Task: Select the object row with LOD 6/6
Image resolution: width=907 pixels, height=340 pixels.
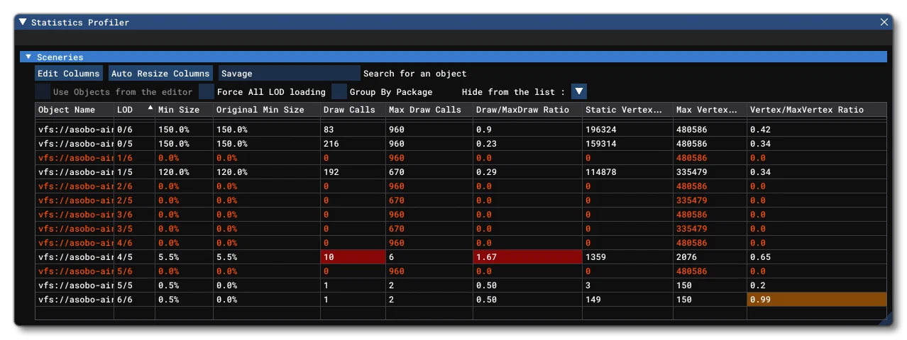Action: coord(461,300)
